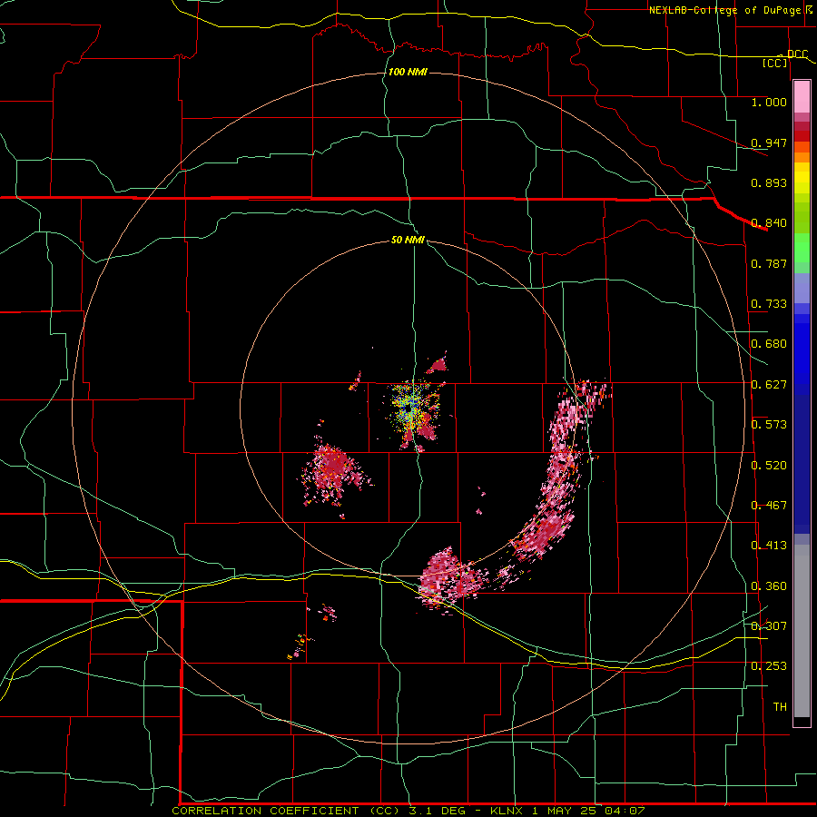817x817 pixels.
Task: Click the DCC [CC] legend title
Action: pyautogui.click(x=784, y=58)
